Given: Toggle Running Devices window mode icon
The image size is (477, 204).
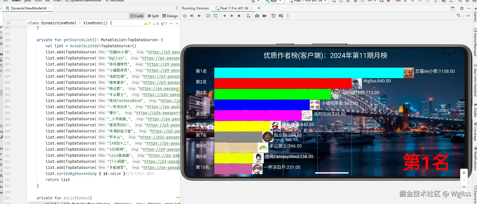Looking at the screenshot, I should 453,8.
